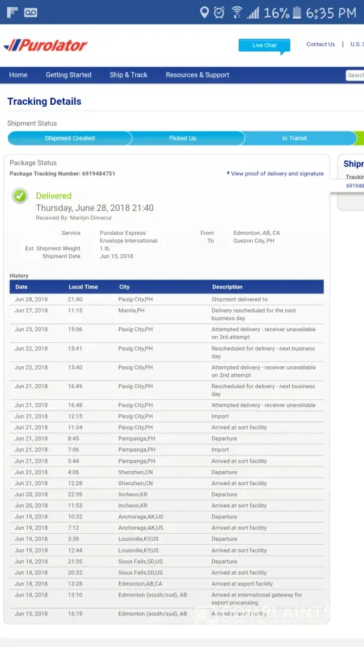Tap the Flipboard notification icon

[12, 12]
